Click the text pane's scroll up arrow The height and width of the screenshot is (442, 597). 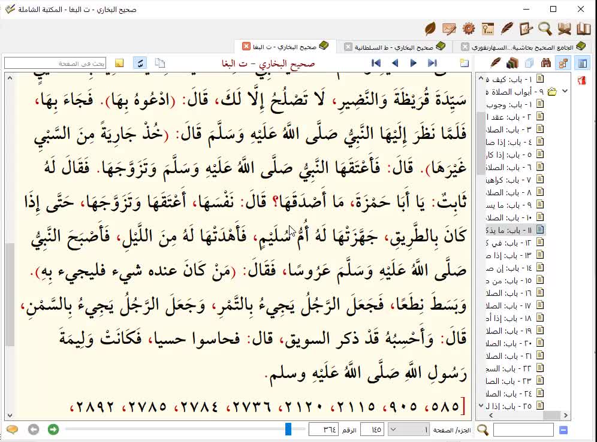[10, 78]
